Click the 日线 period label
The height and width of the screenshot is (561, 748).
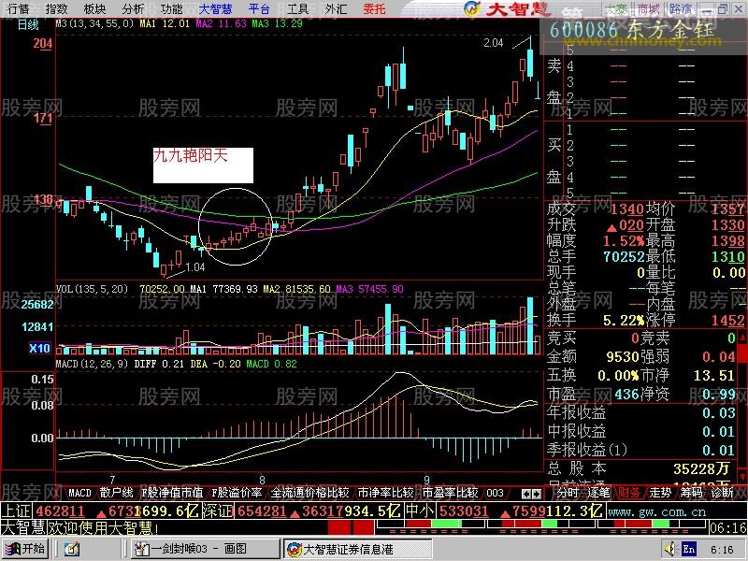tap(28, 24)
